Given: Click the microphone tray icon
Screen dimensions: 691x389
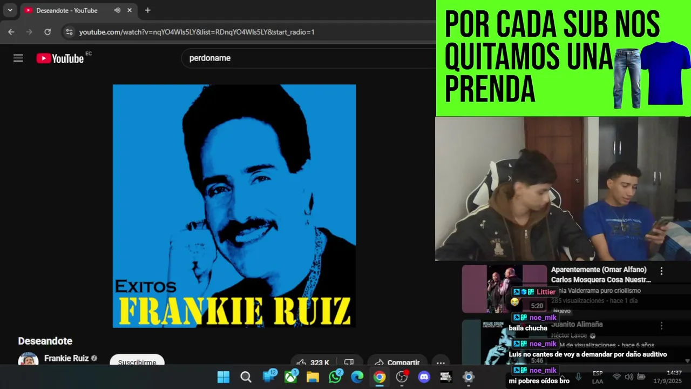Looking at the screenshot, I should (x=578, y=377).
